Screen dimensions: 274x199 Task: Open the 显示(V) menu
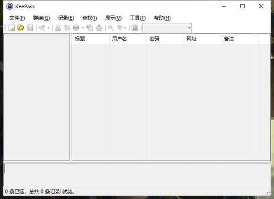pyautogui.click(x=113, y=18)
